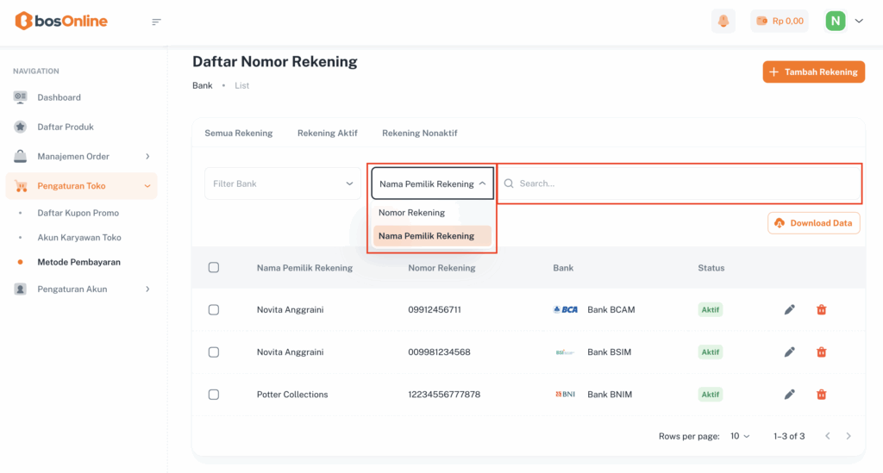This screenshot has height=473, width=883.
Task: Click the Download Data button
Action: (813, 222)
